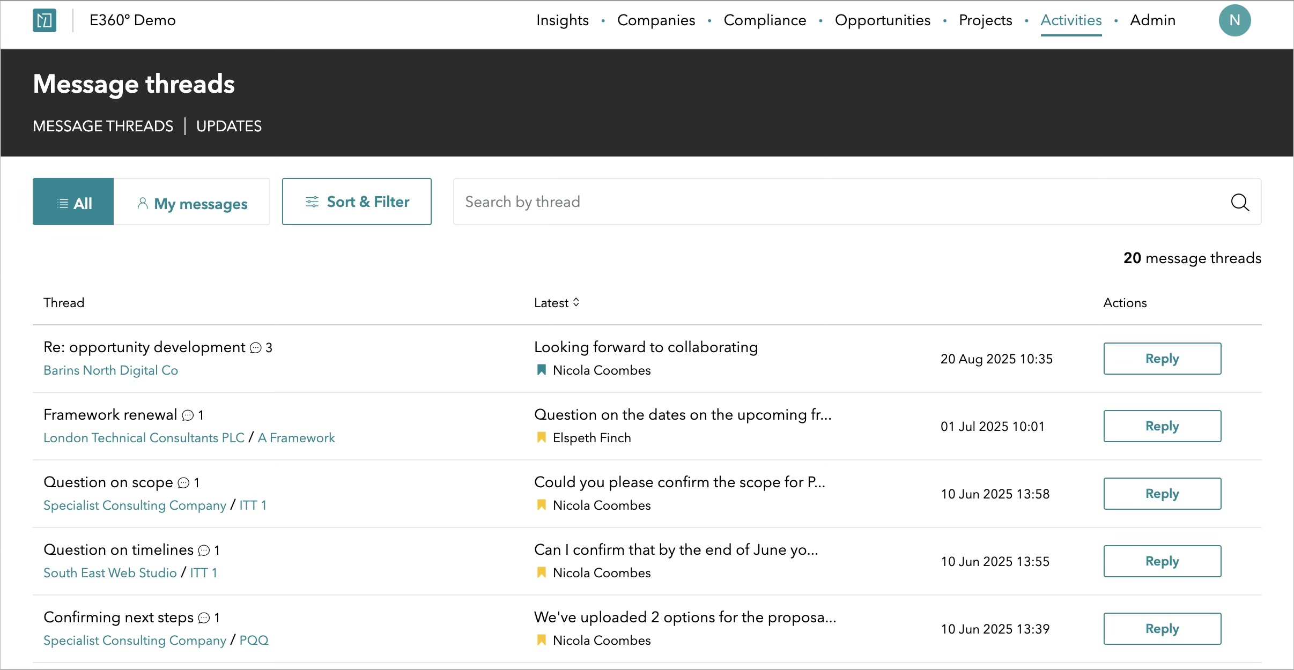Click the search magnifier icon

pos(1240,202)
